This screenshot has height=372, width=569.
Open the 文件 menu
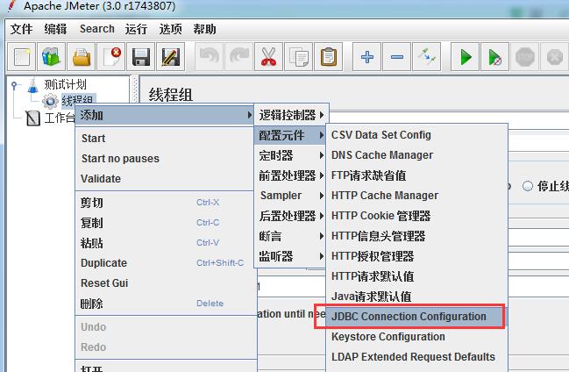[x=21, y=29]
